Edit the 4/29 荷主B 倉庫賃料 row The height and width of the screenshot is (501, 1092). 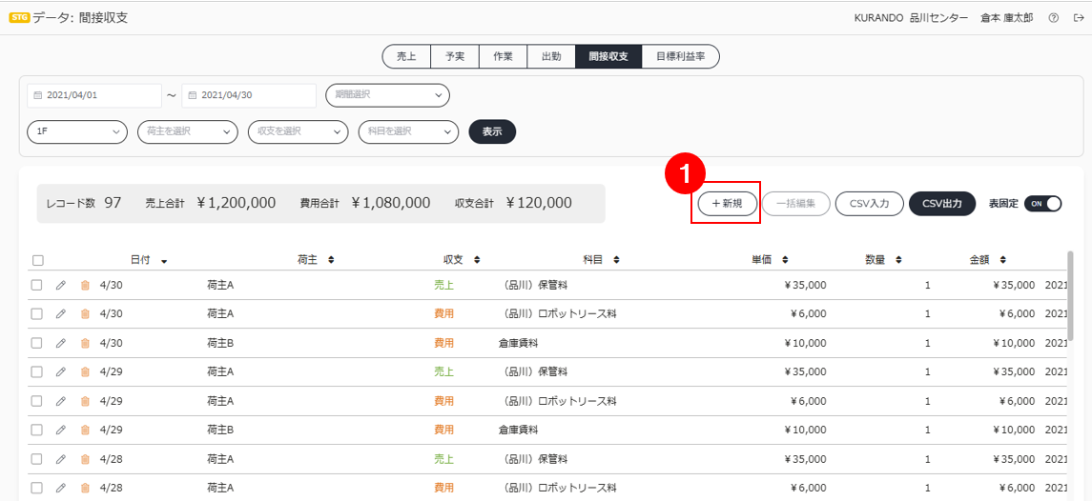click(61, 430)
